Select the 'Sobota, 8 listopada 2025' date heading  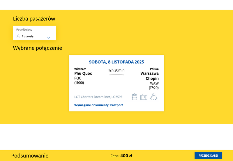click(x=116, y=62)
